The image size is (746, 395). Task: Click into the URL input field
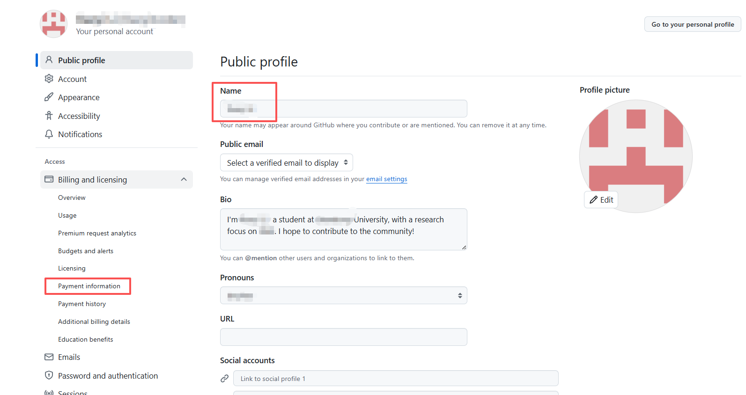344,337
